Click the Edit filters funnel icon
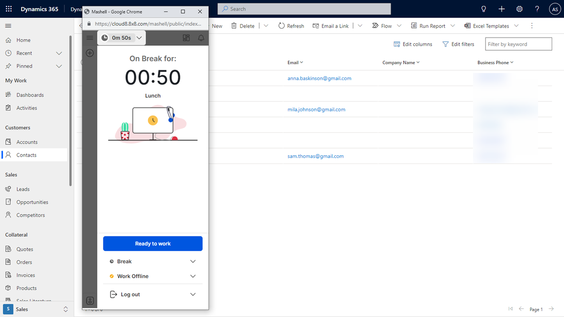This screenshot has width=564, height=317. click(x=446, y=43)
